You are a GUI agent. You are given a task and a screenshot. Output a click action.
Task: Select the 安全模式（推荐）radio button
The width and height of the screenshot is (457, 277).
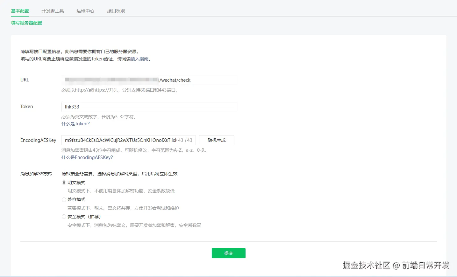[64, 217]
